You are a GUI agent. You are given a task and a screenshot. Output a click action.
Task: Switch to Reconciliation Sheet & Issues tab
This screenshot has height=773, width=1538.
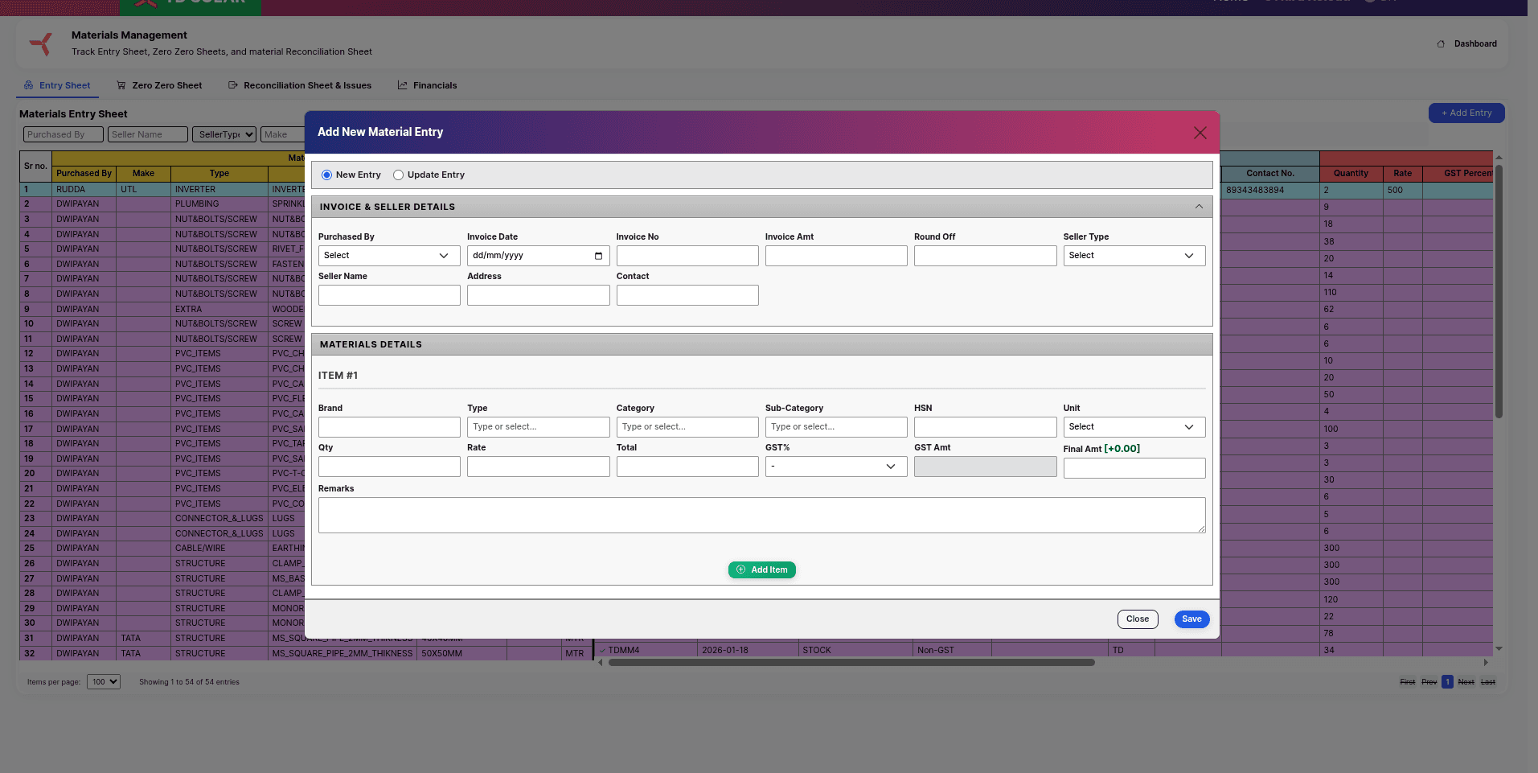tap(300, 85)
